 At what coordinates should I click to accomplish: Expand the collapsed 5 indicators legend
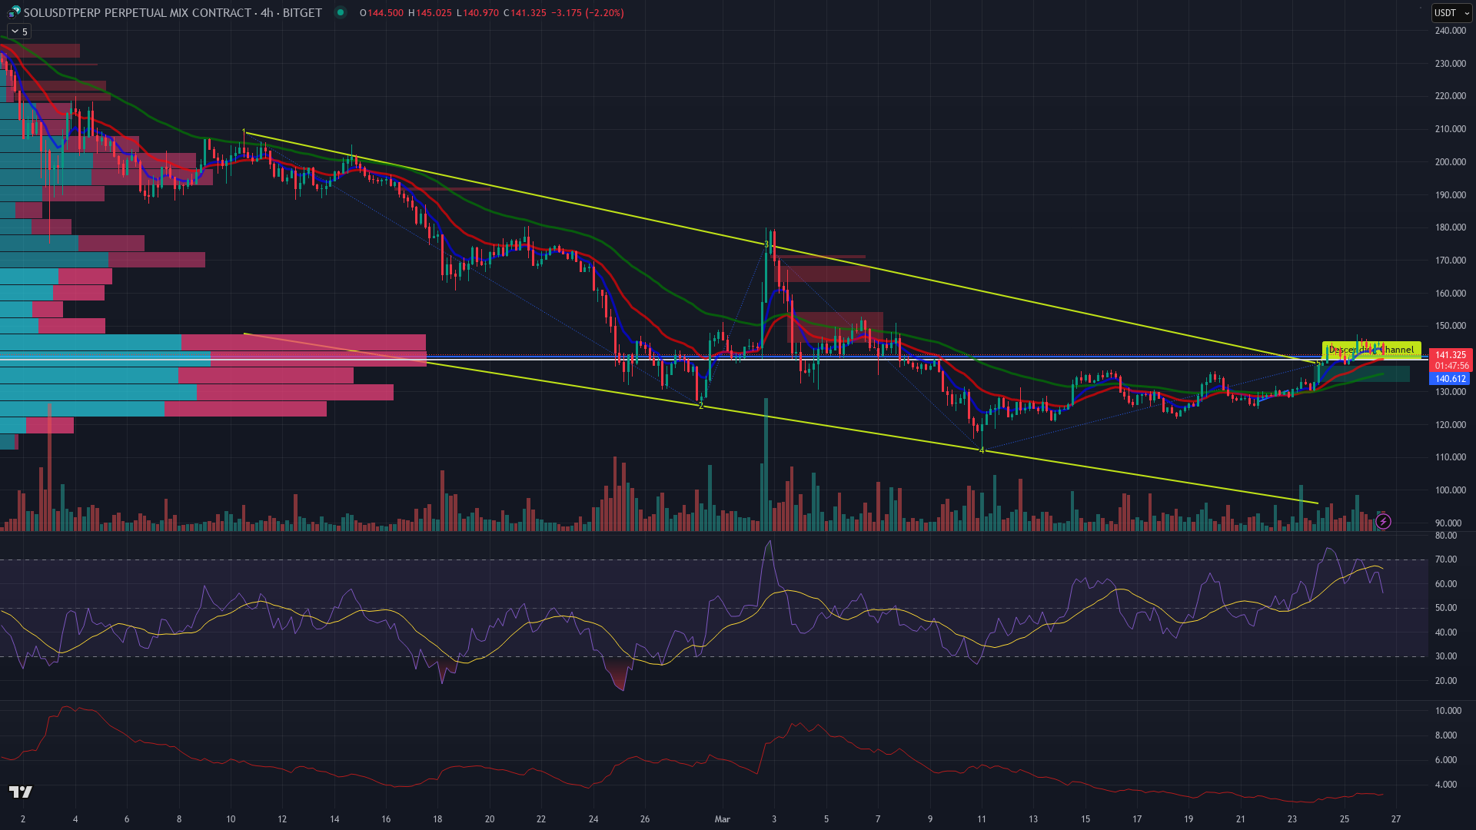[x=18, y=32]
